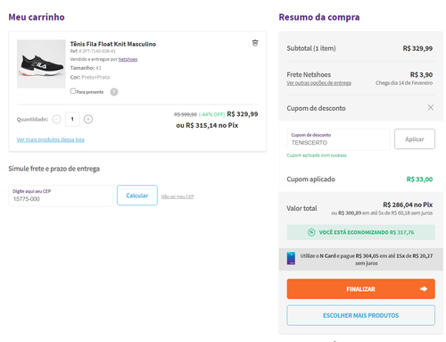Select the Meu carrinho heading
Image resolution: width=446 pixels, height=342 pixels.
click(37, 17)
